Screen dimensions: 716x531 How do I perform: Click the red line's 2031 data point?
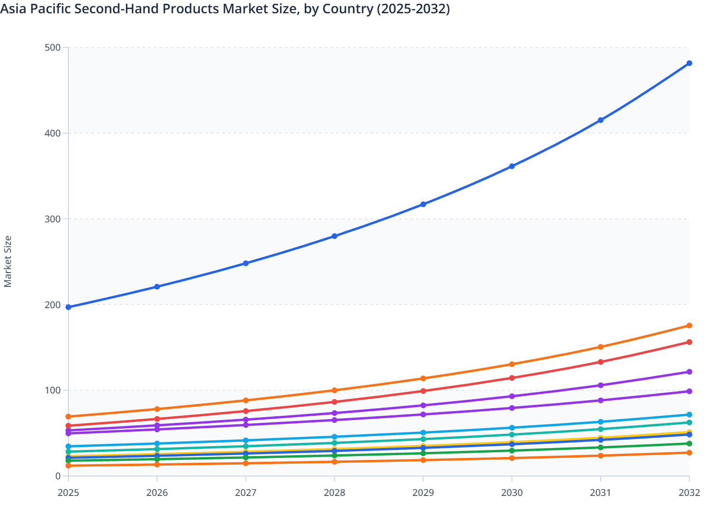tap(600, 362)
